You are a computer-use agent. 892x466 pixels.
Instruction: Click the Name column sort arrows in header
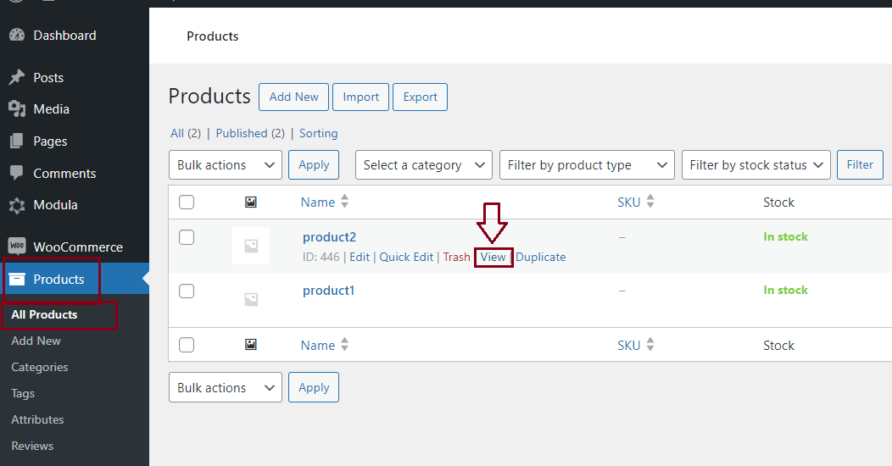click(344, 202)
